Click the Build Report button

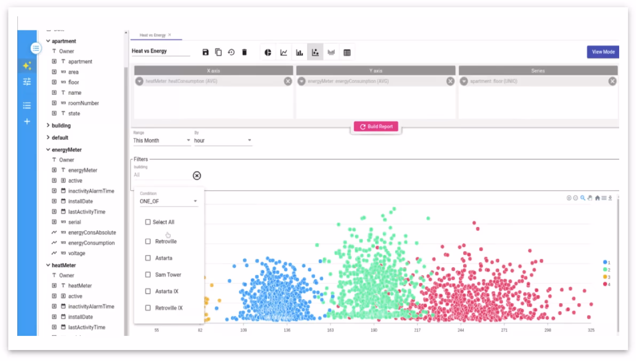click(x=376, y=126)
